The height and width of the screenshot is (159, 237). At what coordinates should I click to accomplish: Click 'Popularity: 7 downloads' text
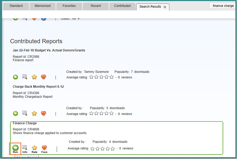[132, 72]
